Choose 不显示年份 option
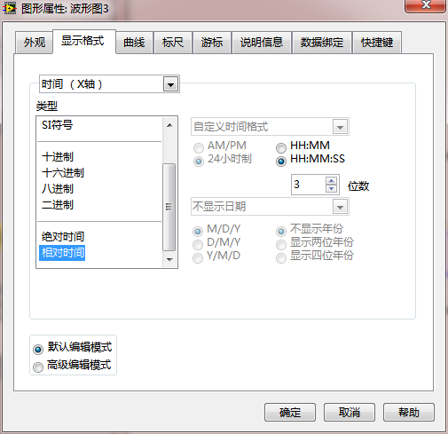This screenshot has width=448, height=434. [x=281, y=231]
